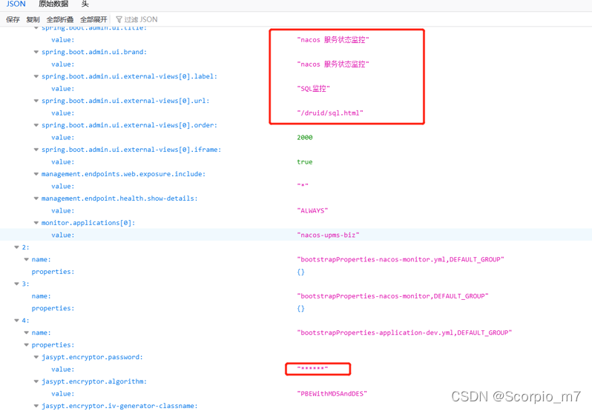Collapse array item 4 node

(16, 321)
